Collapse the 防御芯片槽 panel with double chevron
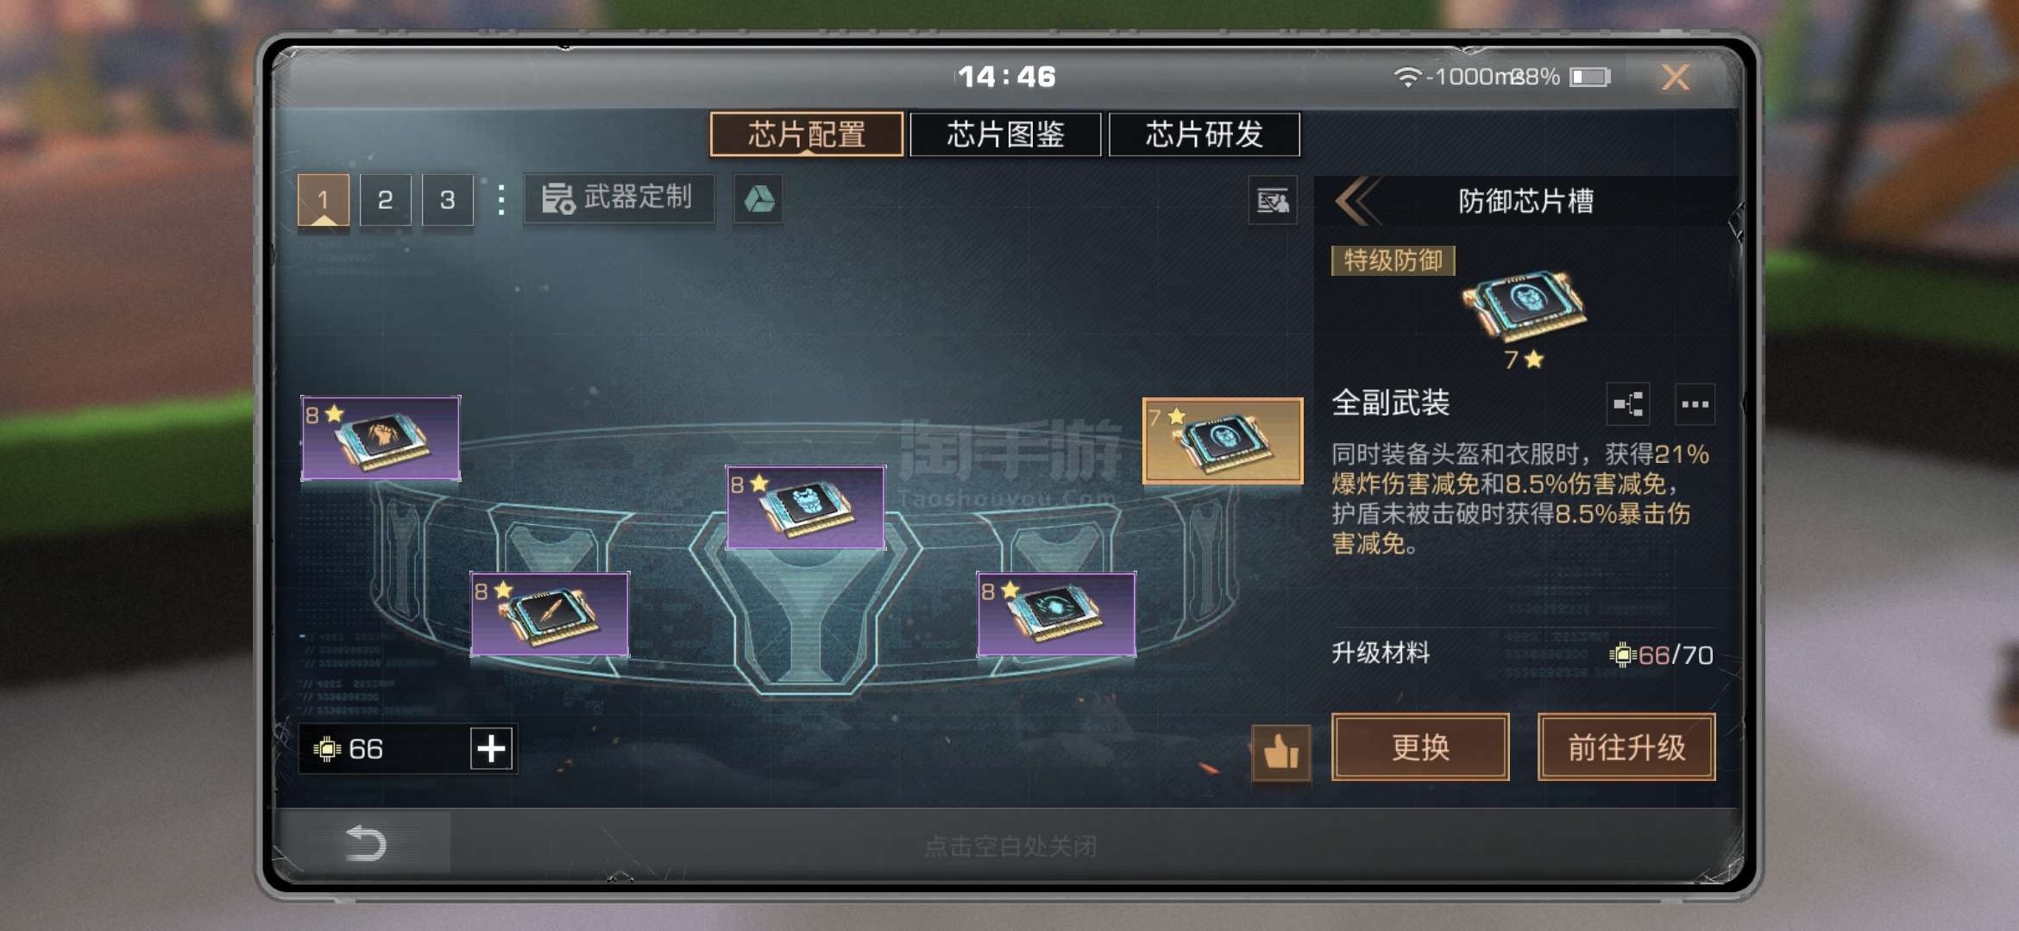Image resolution: width=2019 pixels, height=931 pixels. point(1357,201)
